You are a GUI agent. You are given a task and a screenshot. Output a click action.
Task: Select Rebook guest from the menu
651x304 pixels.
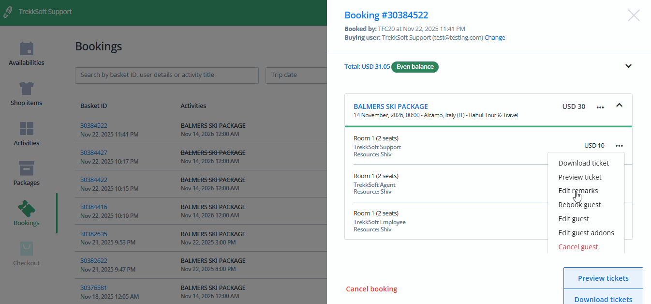pos(579,204)
